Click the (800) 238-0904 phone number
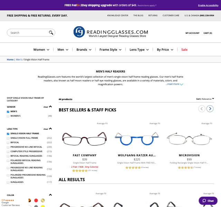Image resolution: width=221 pixels, height=207 pixels. click(x=207, y=15)
